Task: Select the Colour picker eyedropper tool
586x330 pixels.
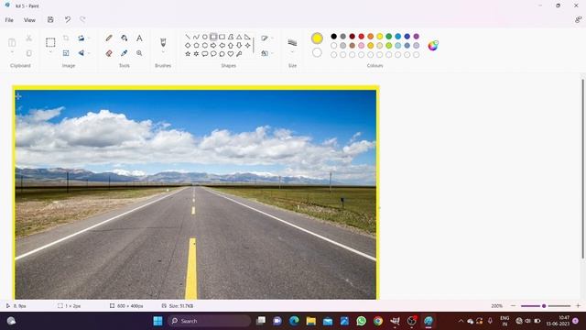Action: [x=125, y=53]
